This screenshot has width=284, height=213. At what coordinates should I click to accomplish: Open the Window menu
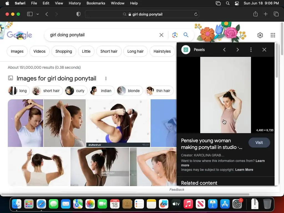(118, 3)
